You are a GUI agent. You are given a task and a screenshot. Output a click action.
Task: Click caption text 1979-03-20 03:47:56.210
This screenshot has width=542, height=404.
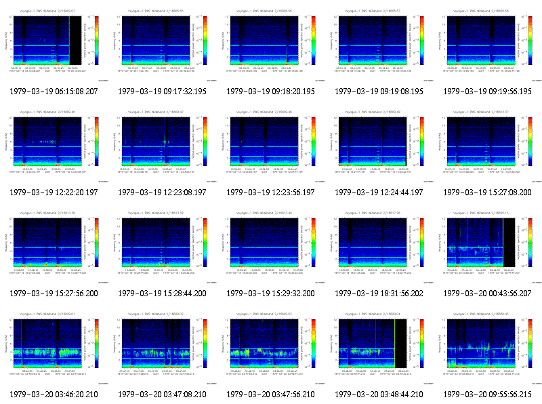[x=270, y=395]
